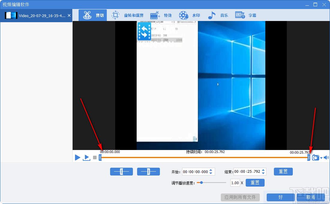Decrease the 结束 end time
The width and height of the screenshot is (330, 204).
[x=263, y=173]
